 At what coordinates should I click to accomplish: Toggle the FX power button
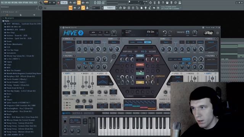(x=146, y=51)
